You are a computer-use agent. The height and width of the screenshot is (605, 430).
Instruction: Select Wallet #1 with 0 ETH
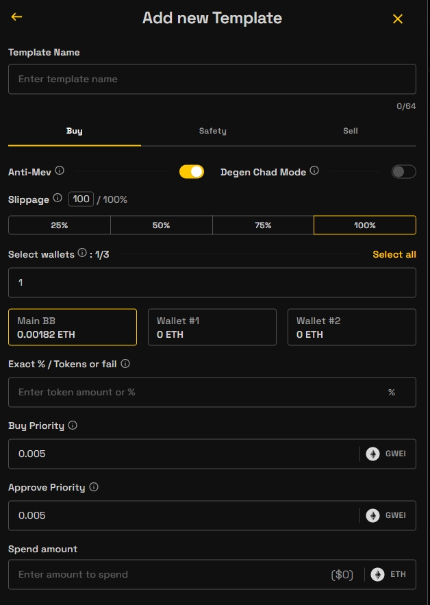click(212, 328)
